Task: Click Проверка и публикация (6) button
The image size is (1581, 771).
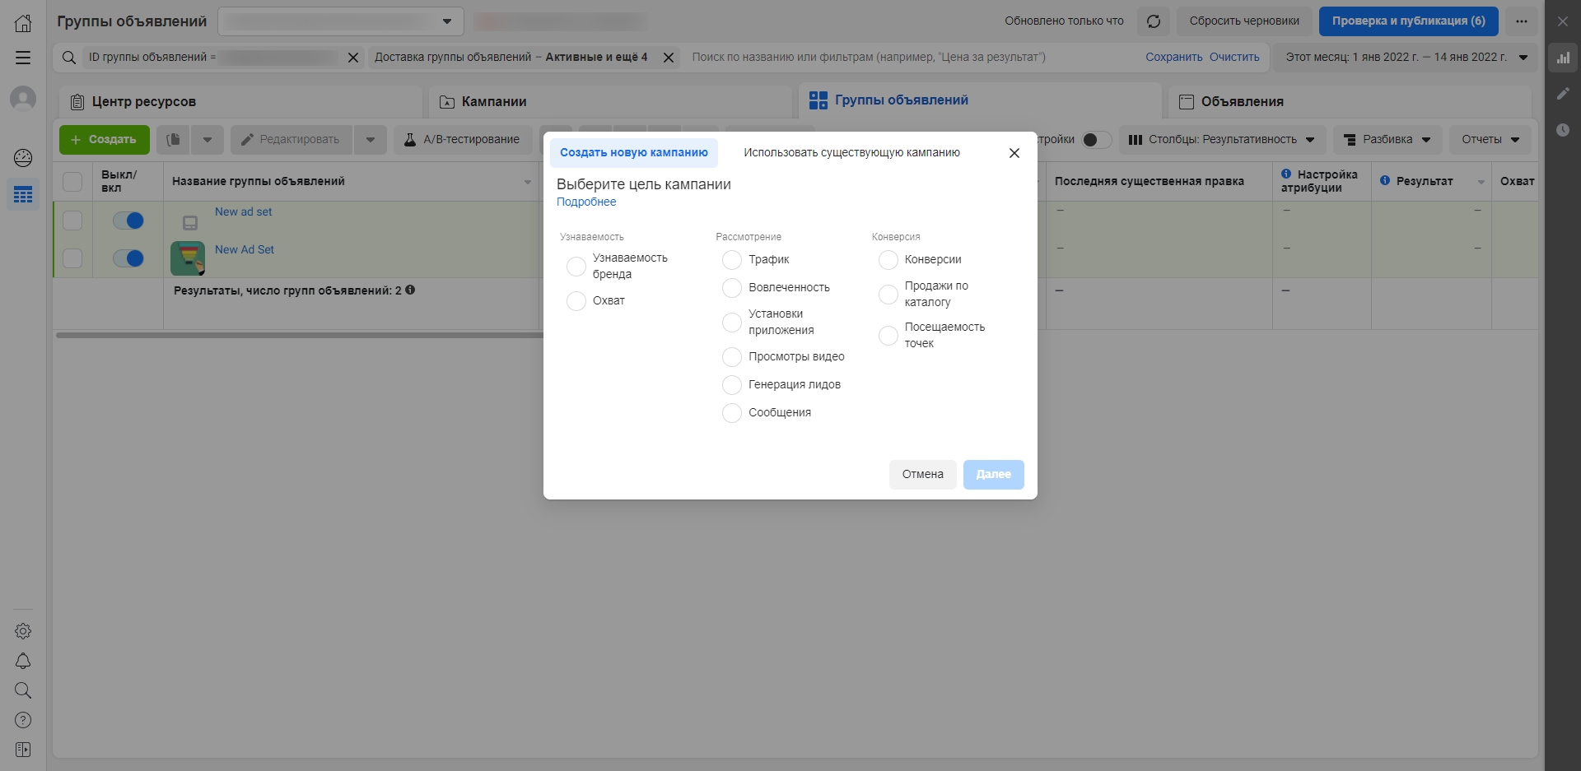Action: [x=1409, y=21]
